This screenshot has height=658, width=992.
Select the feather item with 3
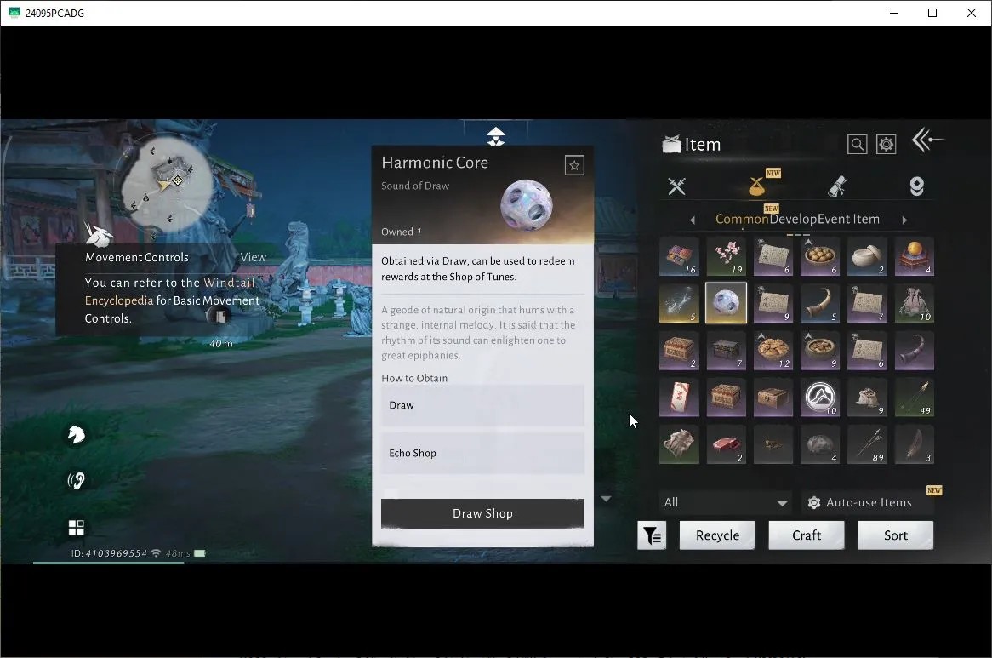pos(915,444)
